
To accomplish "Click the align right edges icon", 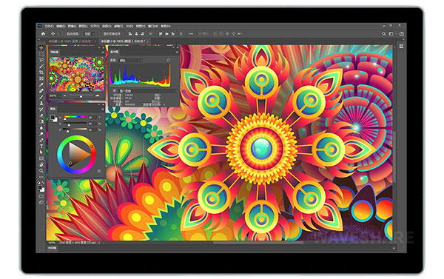I will point(142,34).
